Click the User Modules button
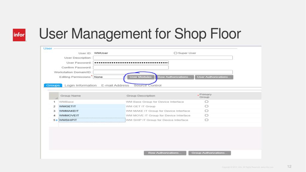This screenshot has height=172, width=306. point(141,77)
